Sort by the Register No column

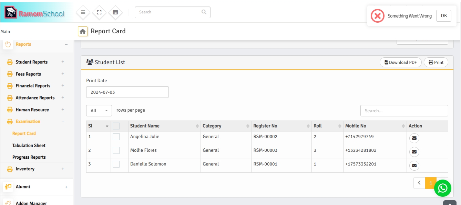coord(281,126)
